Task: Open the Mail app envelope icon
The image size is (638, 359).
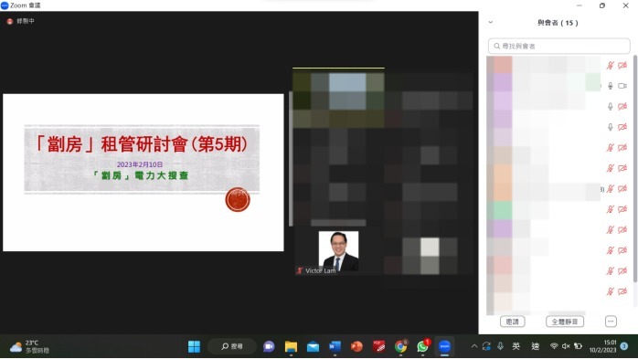Action: point(313,347)
